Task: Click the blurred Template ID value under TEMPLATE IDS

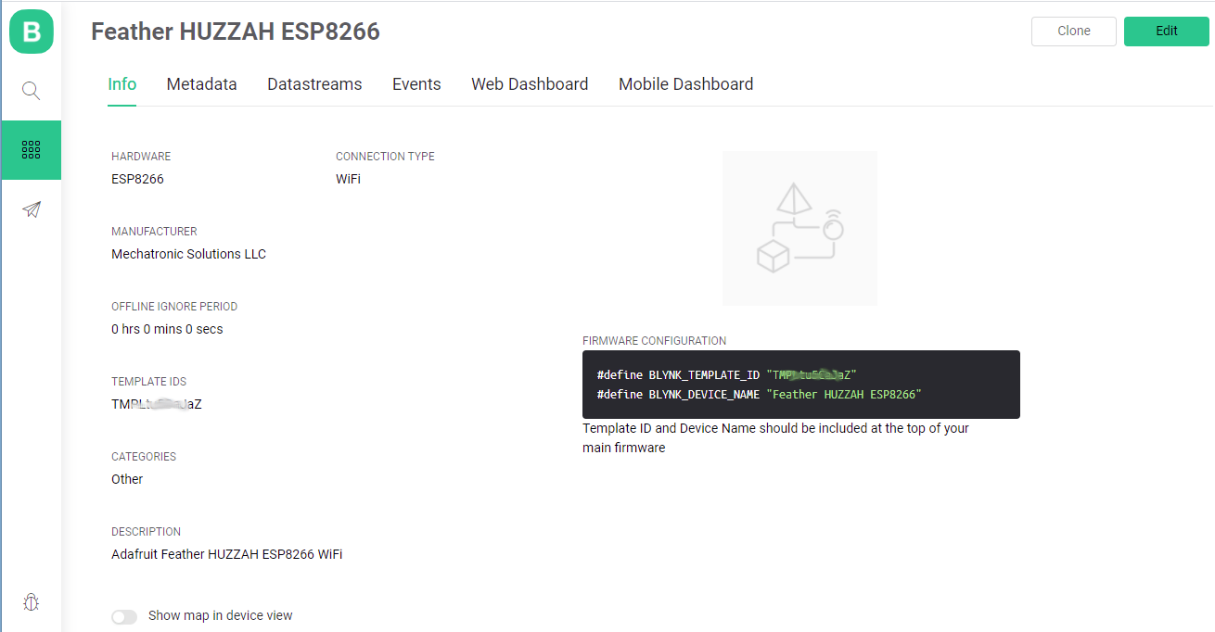Action: tap(157, 404)
